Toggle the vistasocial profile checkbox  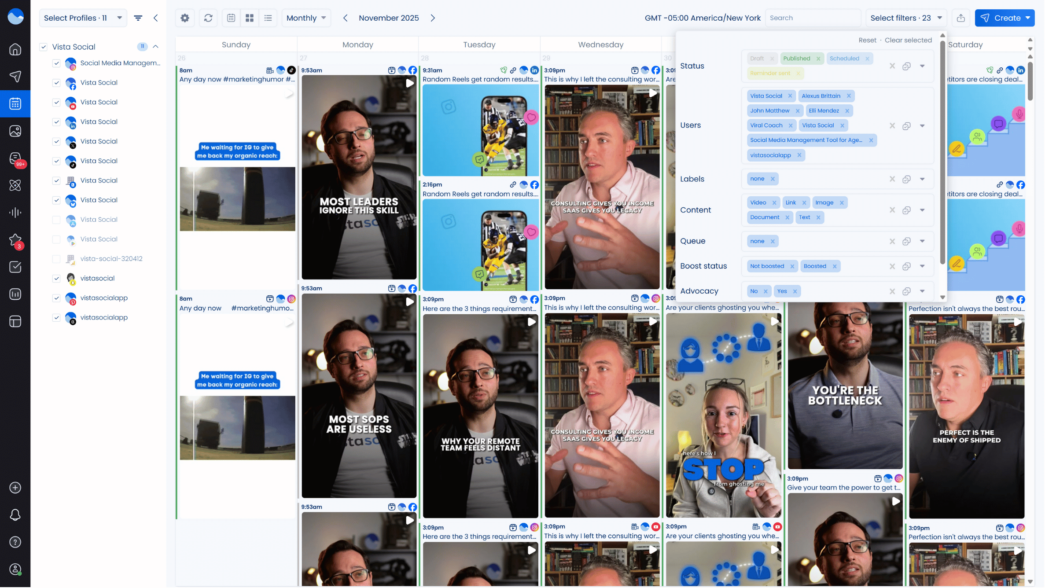point(56,279)
